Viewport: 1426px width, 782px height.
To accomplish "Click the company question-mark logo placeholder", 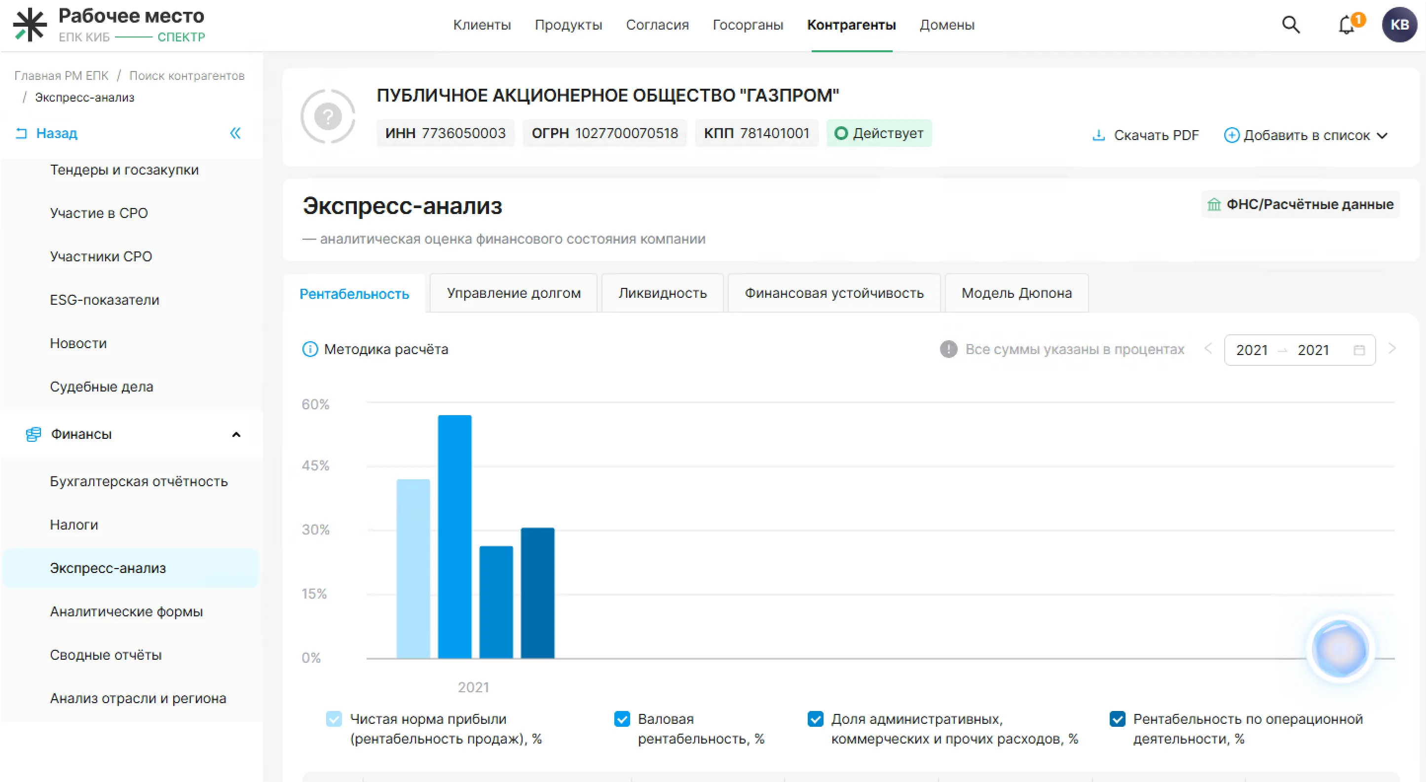I will pyautogui.click(x=328, y=116).
